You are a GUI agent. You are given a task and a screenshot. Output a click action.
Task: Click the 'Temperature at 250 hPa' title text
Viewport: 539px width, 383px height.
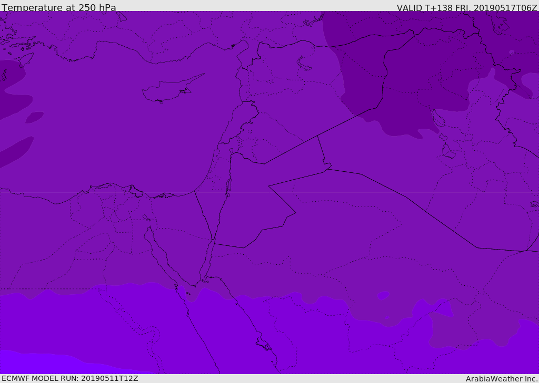(x=59, y=7)
